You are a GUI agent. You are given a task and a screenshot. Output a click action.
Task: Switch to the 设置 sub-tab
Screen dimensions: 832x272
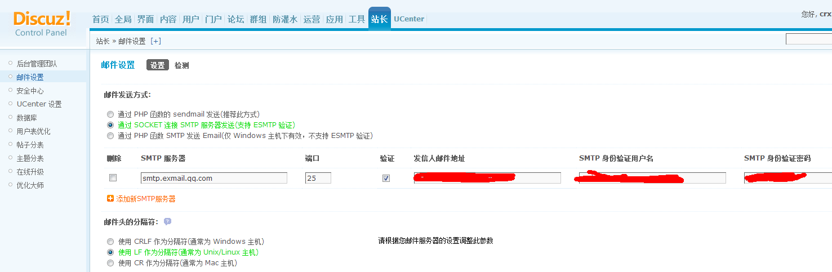point(158,65)
